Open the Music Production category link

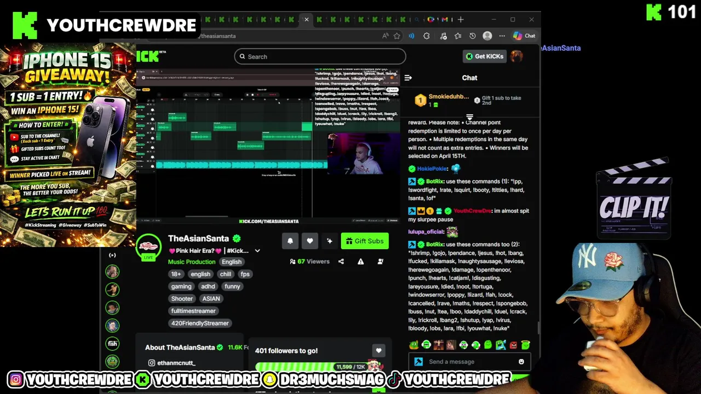[x=192, y=262]
